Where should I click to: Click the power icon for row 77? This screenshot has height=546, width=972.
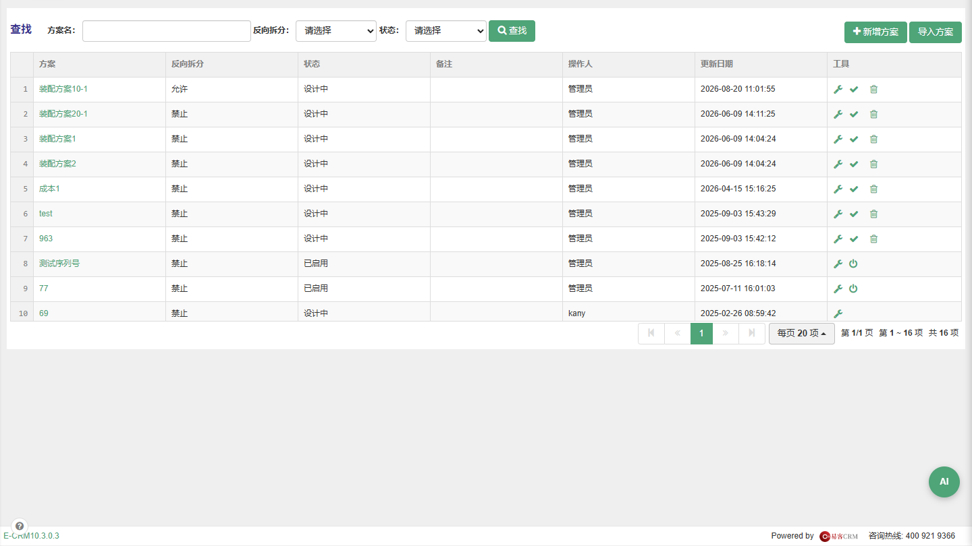click(x=853, y=289)
